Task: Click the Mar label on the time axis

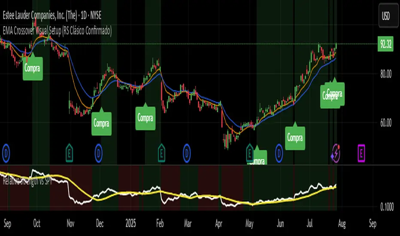Action: (188, 224)
